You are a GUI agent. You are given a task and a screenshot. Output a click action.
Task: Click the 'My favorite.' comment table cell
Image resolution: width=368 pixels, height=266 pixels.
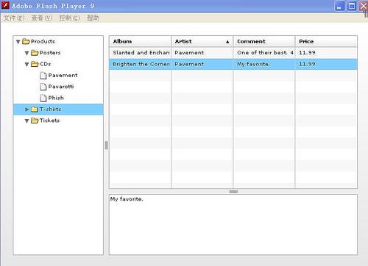point(264,64)
